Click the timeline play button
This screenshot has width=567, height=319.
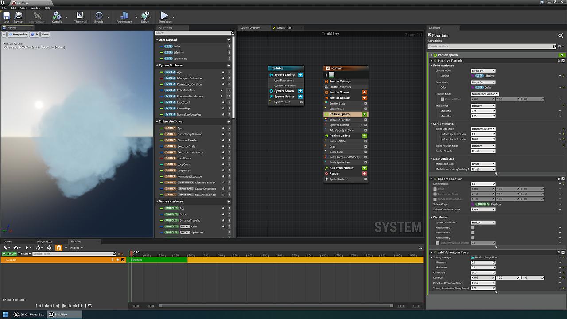coord(64,306)
